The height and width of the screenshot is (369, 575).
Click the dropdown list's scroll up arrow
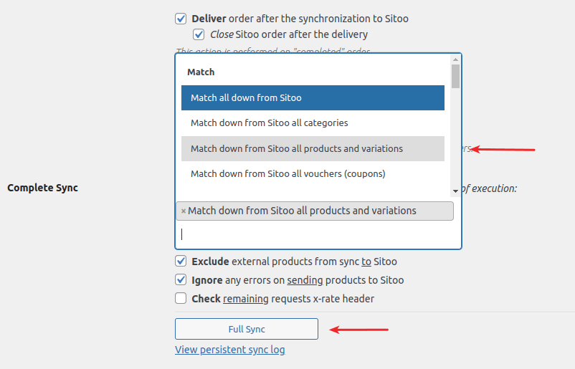(x=455, y=59)
